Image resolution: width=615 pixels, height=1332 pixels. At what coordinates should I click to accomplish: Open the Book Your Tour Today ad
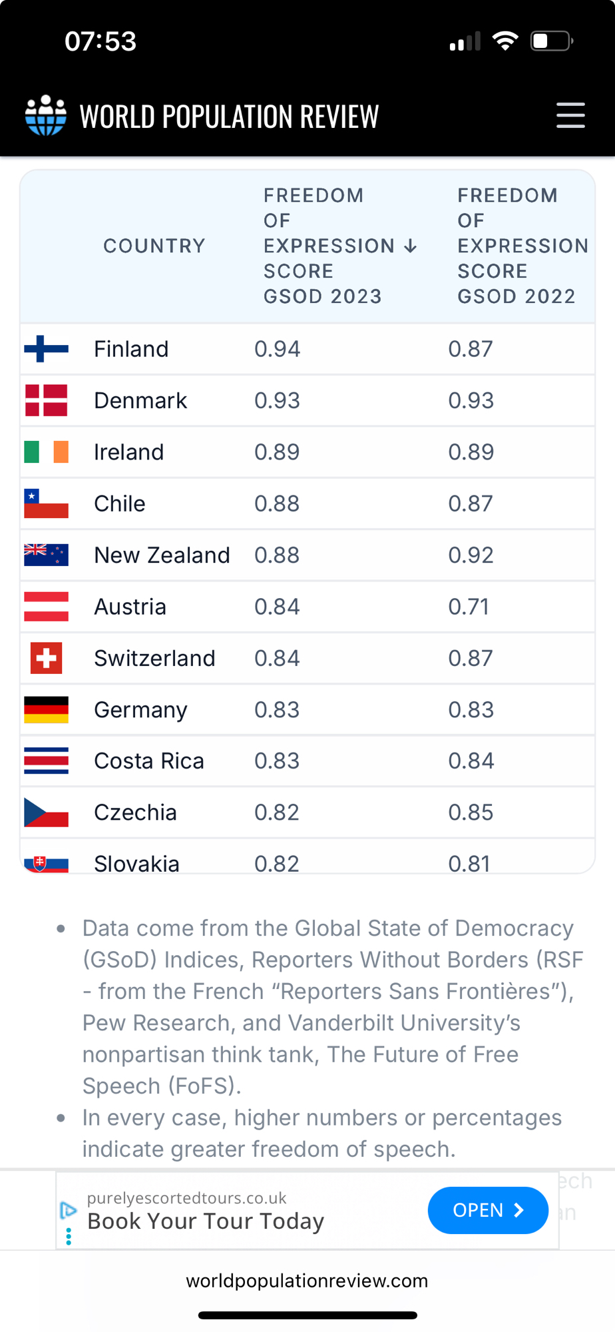coord(487,1210)
